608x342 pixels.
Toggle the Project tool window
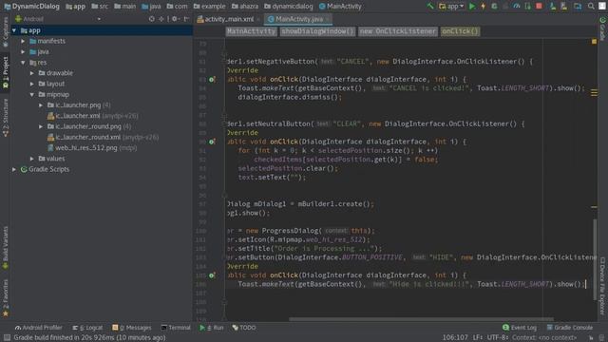tap(6, 72)
